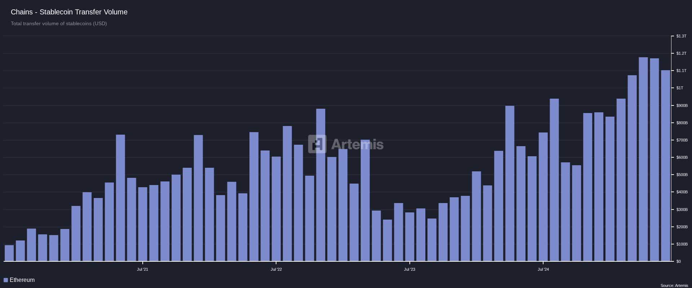Select the tallest bar near $1.2T

[643, 159]
